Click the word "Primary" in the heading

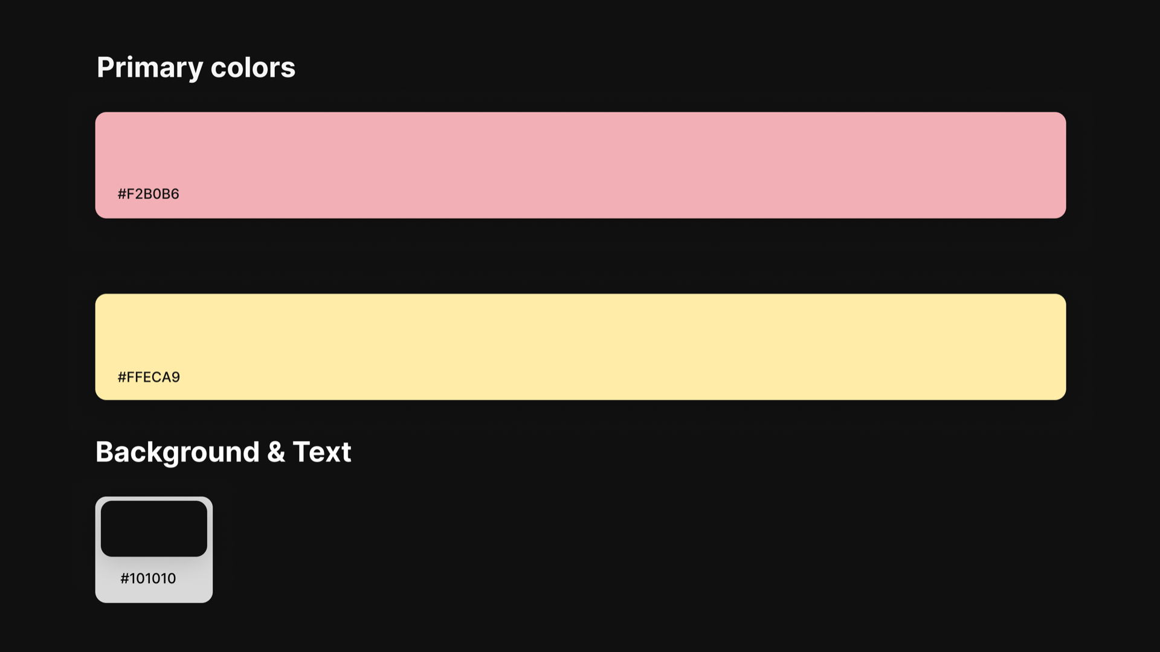[x=149, y=67]
